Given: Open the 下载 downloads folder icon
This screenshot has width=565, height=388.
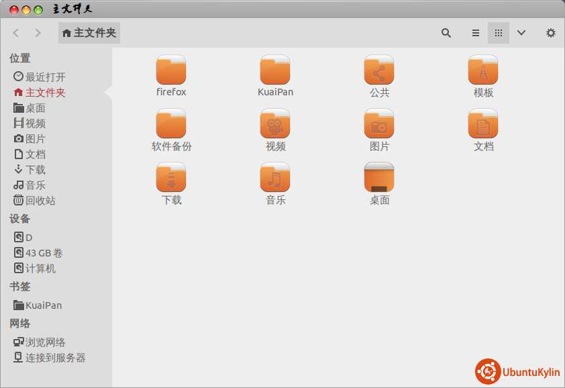Looking at the screenshot, I should click(171, 178).
